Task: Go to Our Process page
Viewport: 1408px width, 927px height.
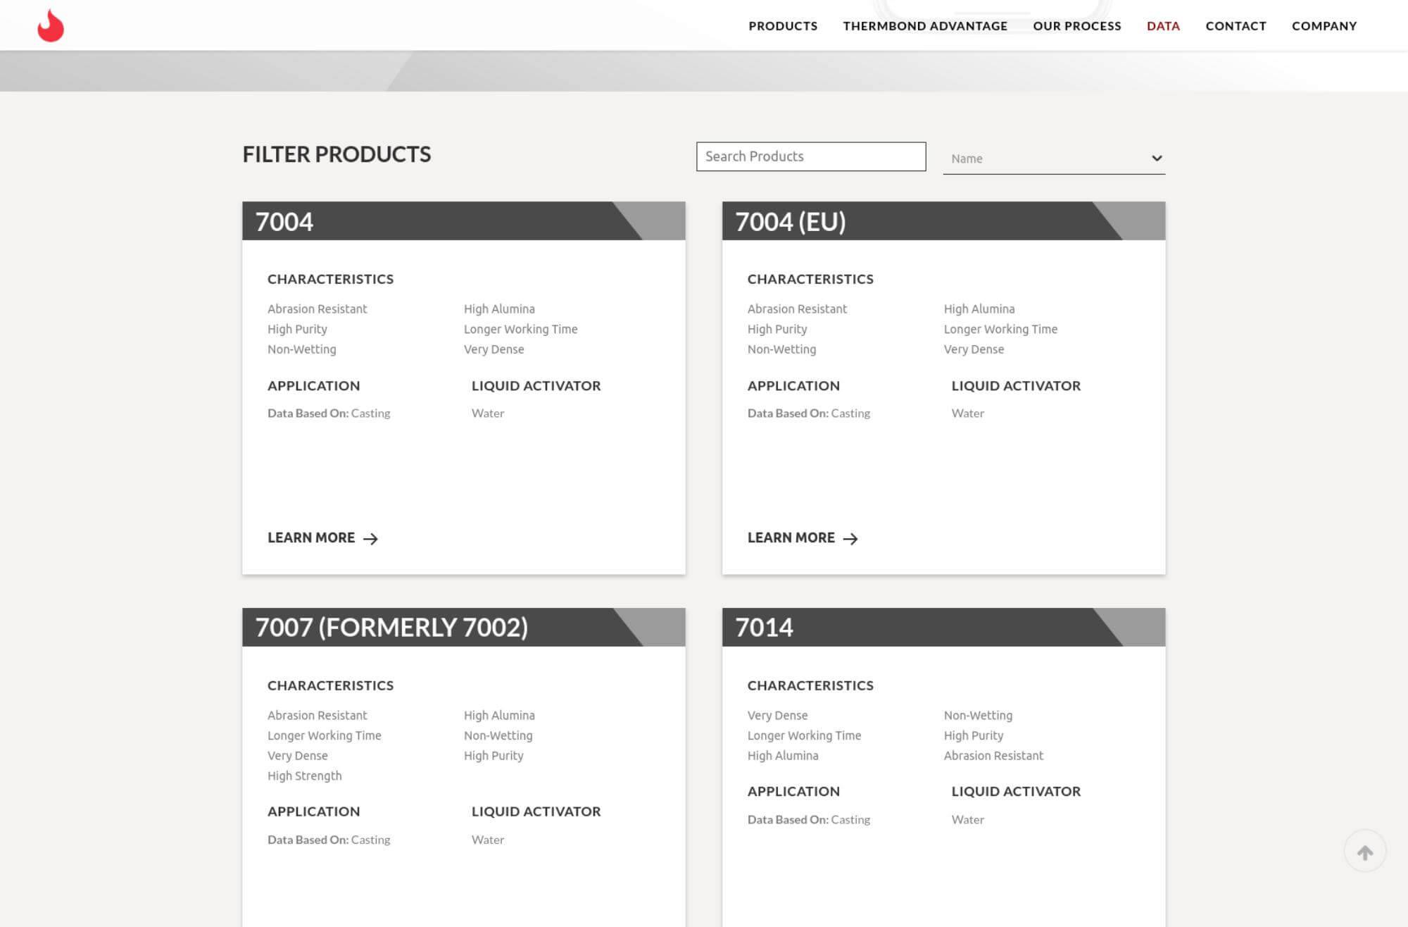Action: coord(1077,26)
